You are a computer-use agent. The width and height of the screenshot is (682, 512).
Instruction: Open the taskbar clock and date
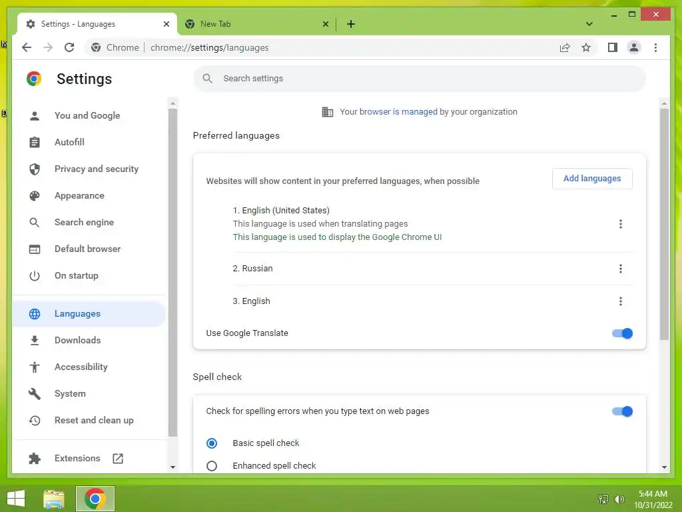coord(653,499)
